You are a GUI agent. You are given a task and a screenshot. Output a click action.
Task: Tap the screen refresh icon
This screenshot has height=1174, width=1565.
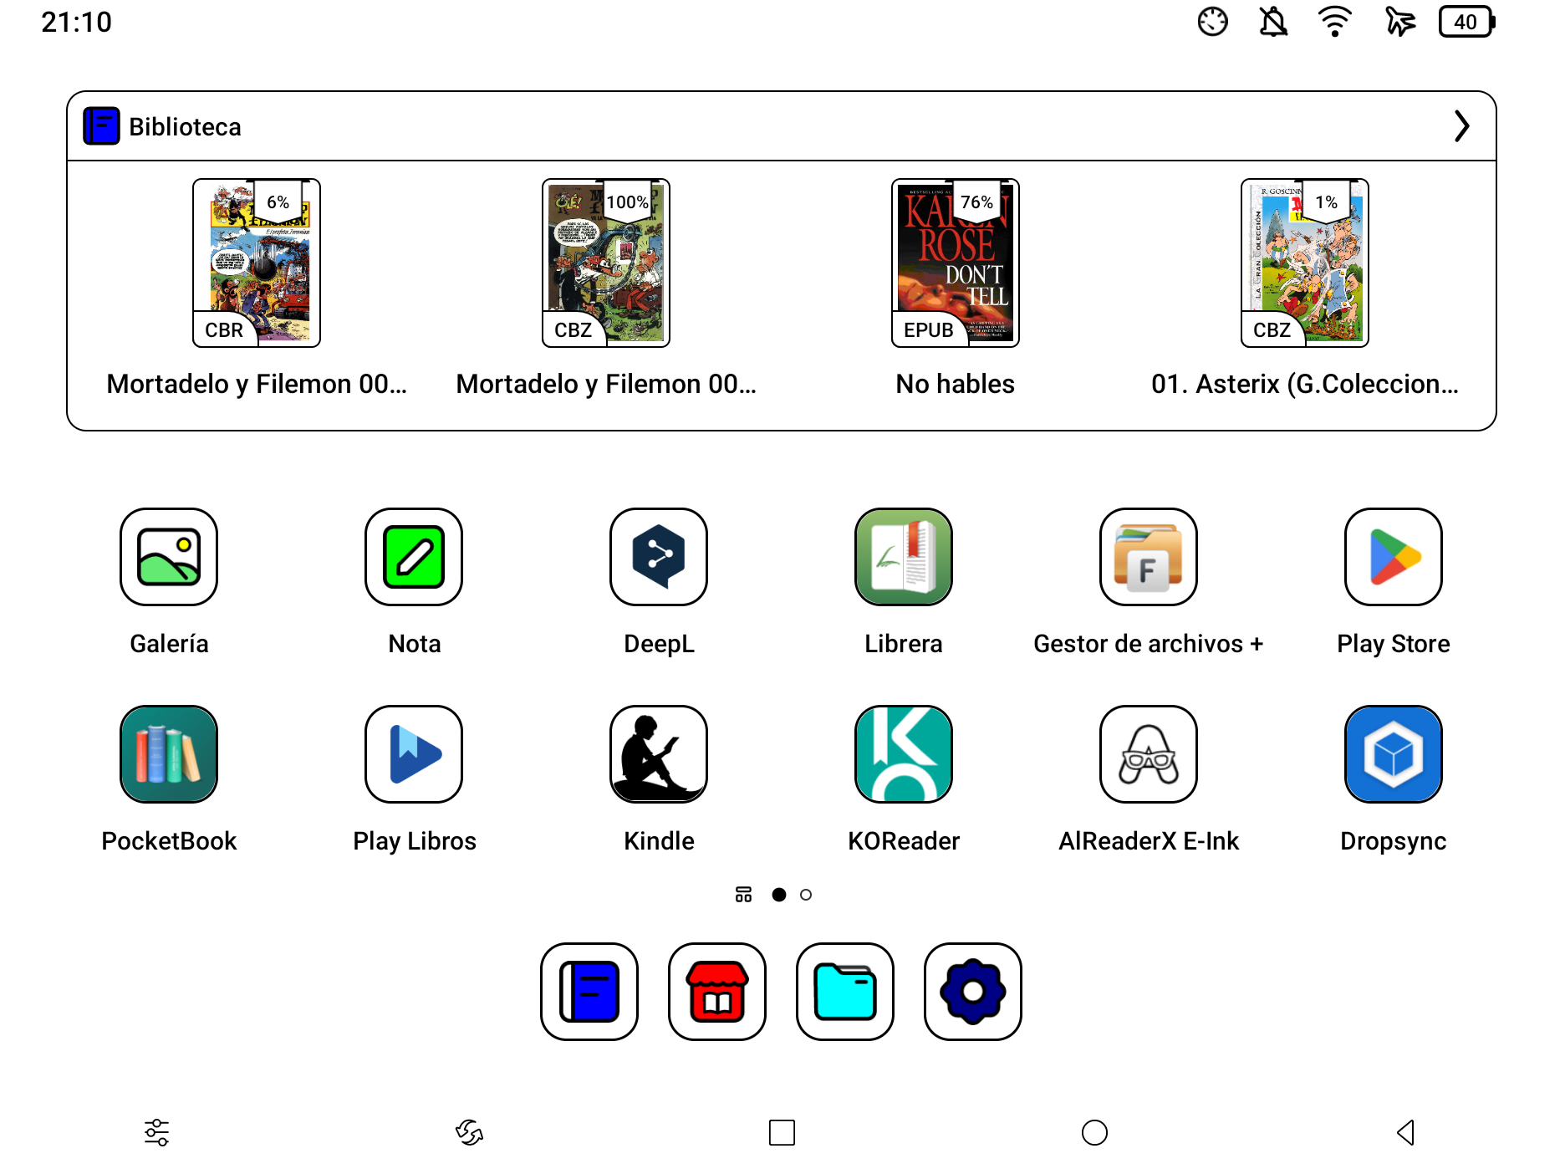tap(469, 1133)
